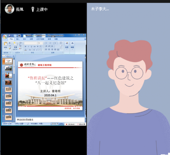Screen dimensions: 170x155
Task: Toggle Italic formatting in the font group
Action: pyautogui.click(x=28, y=46)
